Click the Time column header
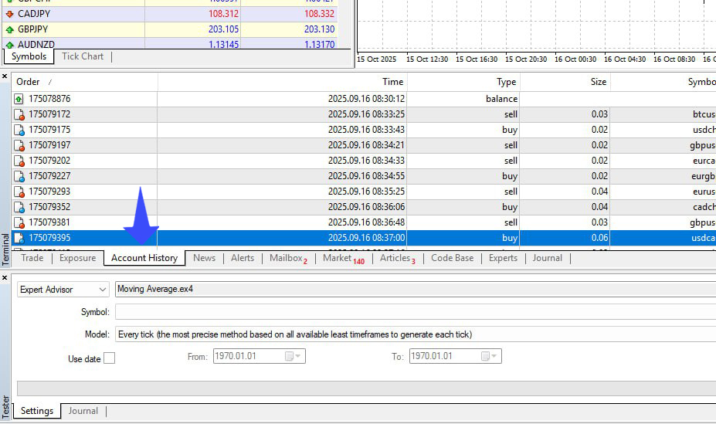Screen dimensions: 716x424 coord(392,82)
